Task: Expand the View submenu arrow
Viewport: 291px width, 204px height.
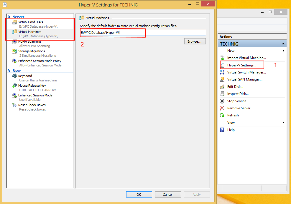Action: pyautogui.click(x=283, y=122)
